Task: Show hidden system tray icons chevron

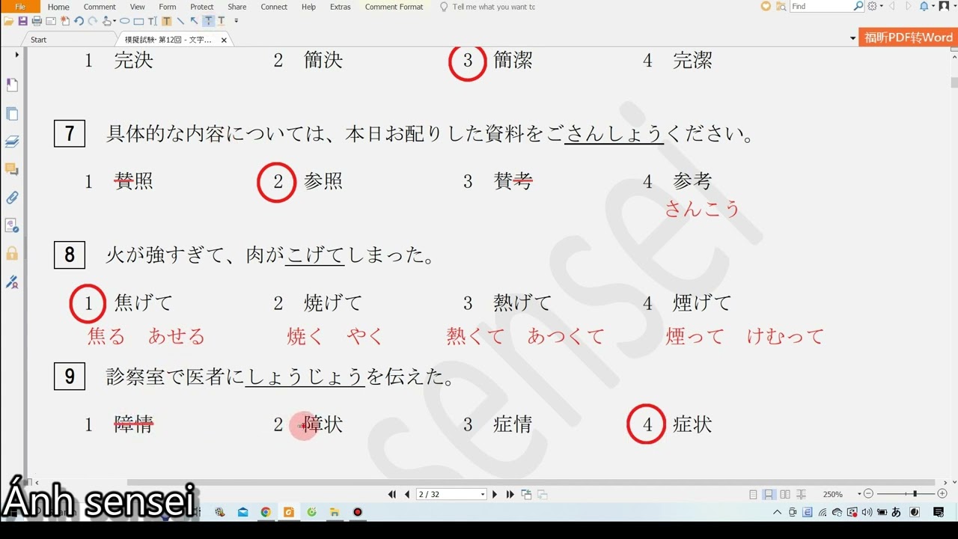Action: [778, 512]
